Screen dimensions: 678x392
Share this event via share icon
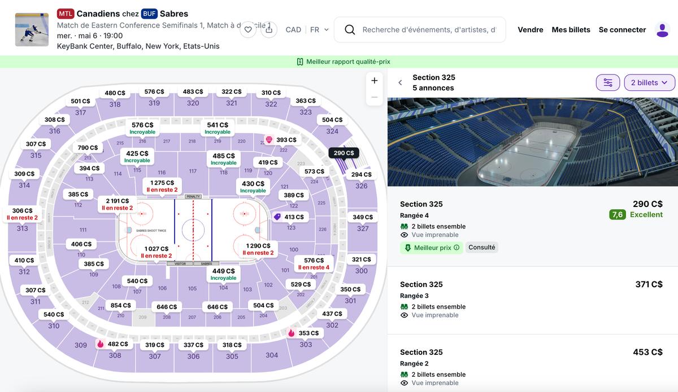[270, 30]
